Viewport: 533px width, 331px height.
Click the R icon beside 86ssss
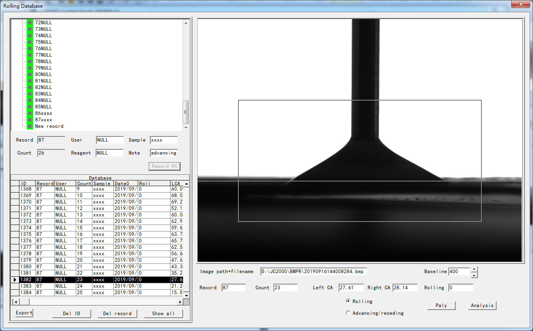point(30,113)
